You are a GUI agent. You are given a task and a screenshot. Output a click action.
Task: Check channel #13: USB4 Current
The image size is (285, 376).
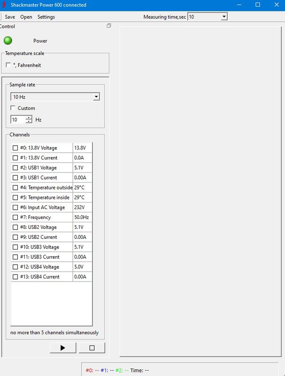click(x=15, y=277)
